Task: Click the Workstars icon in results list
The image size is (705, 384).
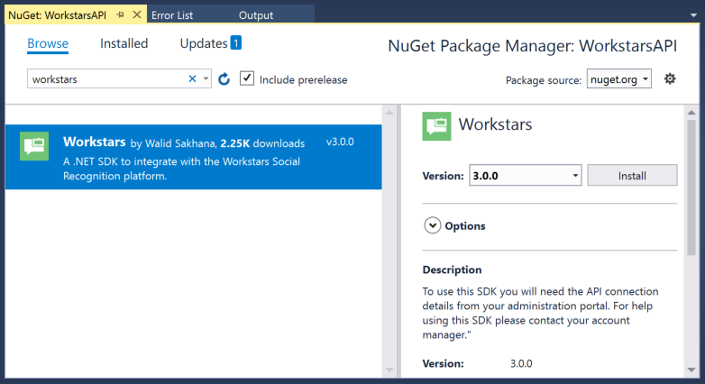Action: (x=34, y=146)
